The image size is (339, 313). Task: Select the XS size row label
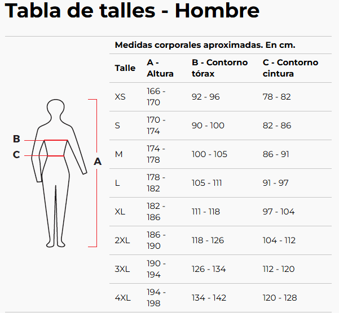pyautogui.click(x=120, y=97)
